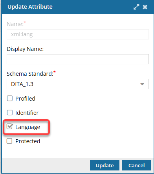Click the Identifier label text

[x=27, y=113]
